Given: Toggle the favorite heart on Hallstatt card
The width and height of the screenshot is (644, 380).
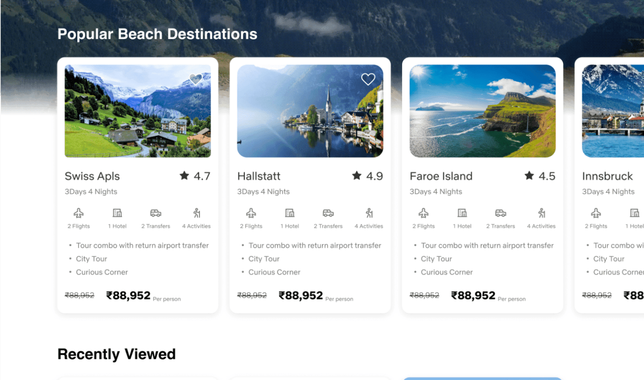Looking at the screenshot, I should (x=368, y=79).
